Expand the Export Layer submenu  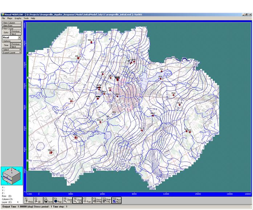pos(12,52)
